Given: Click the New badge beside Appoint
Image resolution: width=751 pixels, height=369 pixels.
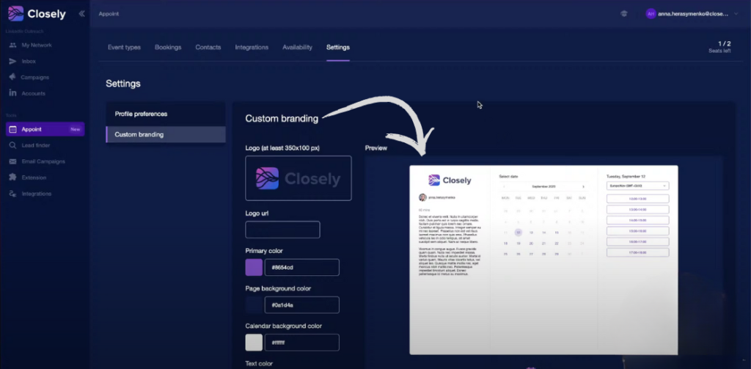Looking at the screenshot, I should click(x=76, y=129).
